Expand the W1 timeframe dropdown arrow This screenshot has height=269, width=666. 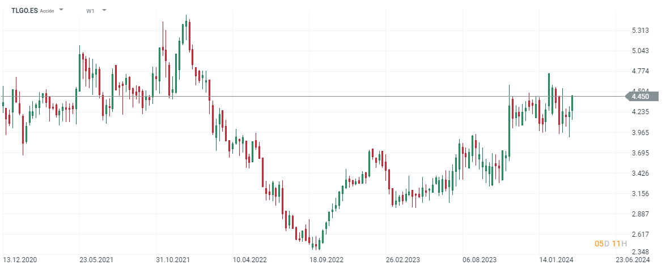pyautogui.click(x=104, y=10)
